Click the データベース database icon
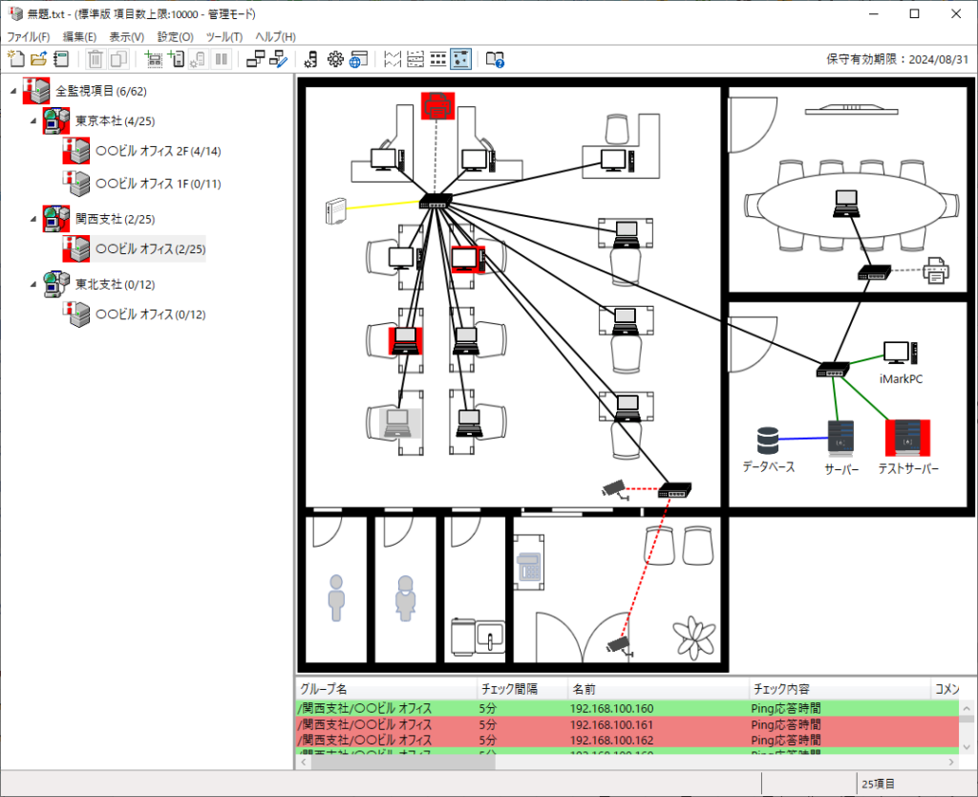The height and width of the screenshot is (797, 978). click(768, 440)
